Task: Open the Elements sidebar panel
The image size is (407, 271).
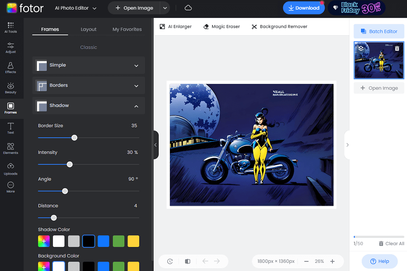Action: point(10,149)
